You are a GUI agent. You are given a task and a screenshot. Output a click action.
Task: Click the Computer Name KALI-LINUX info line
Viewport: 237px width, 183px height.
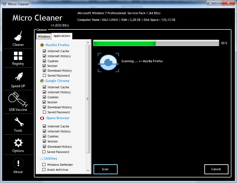click(126, 20)
